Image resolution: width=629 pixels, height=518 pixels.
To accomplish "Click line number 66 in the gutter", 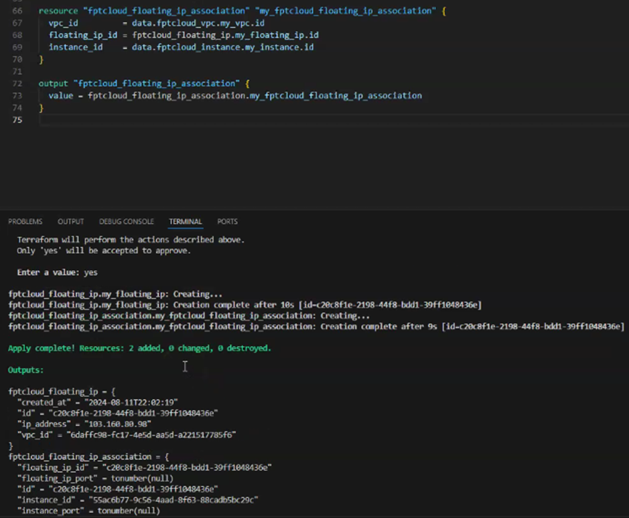I will coord(17,11).
